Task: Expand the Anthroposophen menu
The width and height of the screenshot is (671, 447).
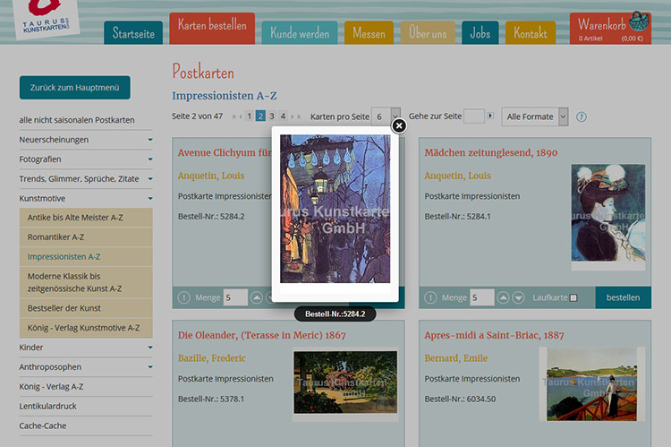Action: coord(150,367)
